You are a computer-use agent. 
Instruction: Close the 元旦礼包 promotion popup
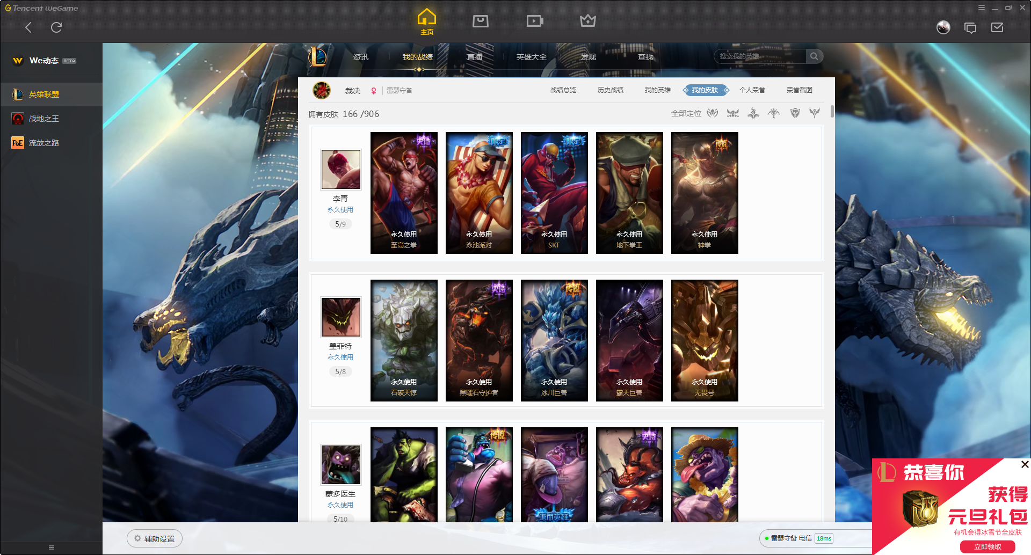(x=1025, y=464)
